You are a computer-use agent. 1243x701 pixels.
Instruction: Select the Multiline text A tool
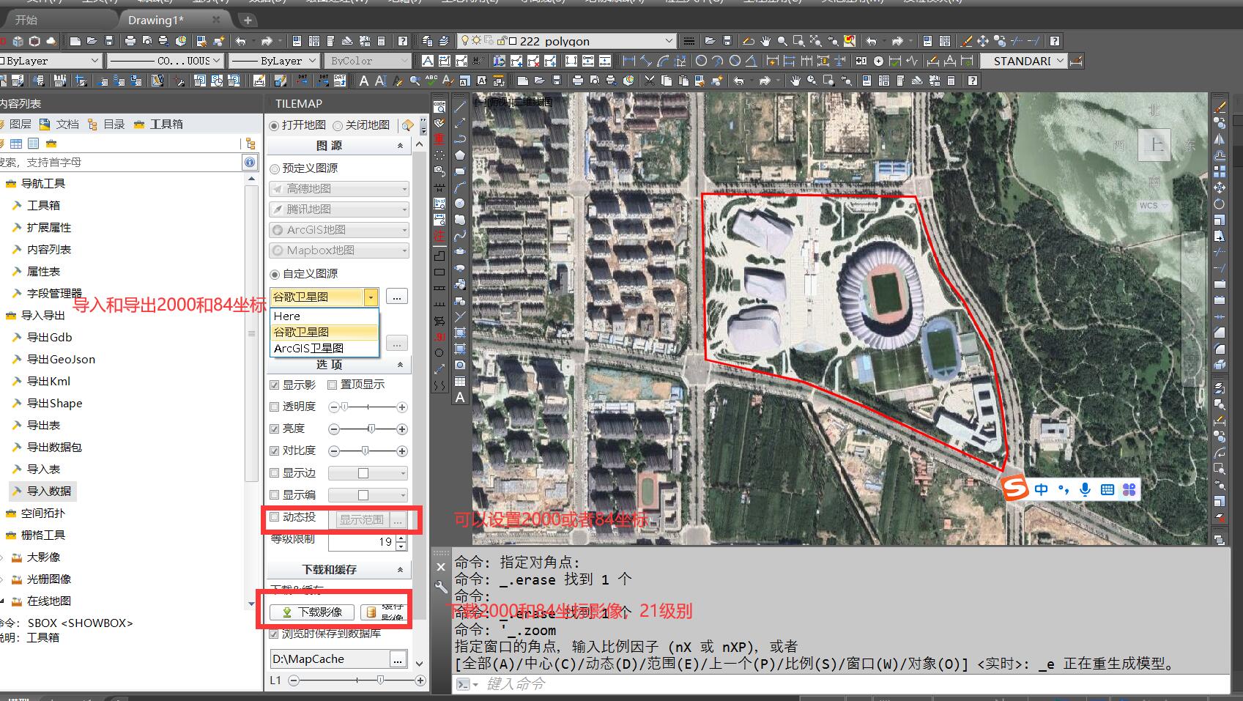coord(460,398)
